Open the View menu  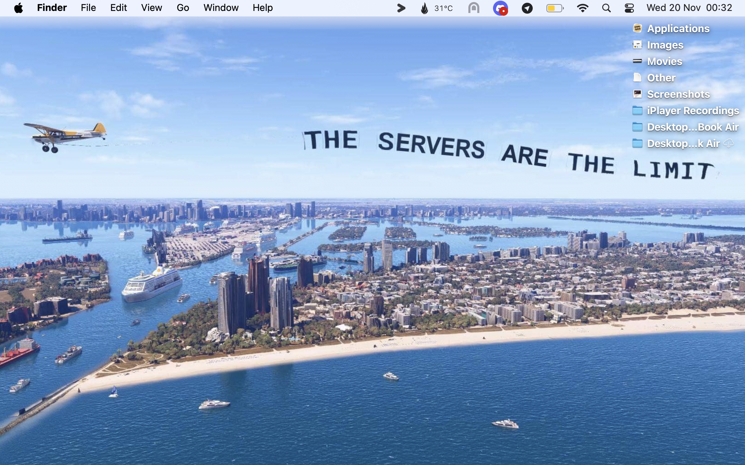pyautogui.click(x=151, y=8)
